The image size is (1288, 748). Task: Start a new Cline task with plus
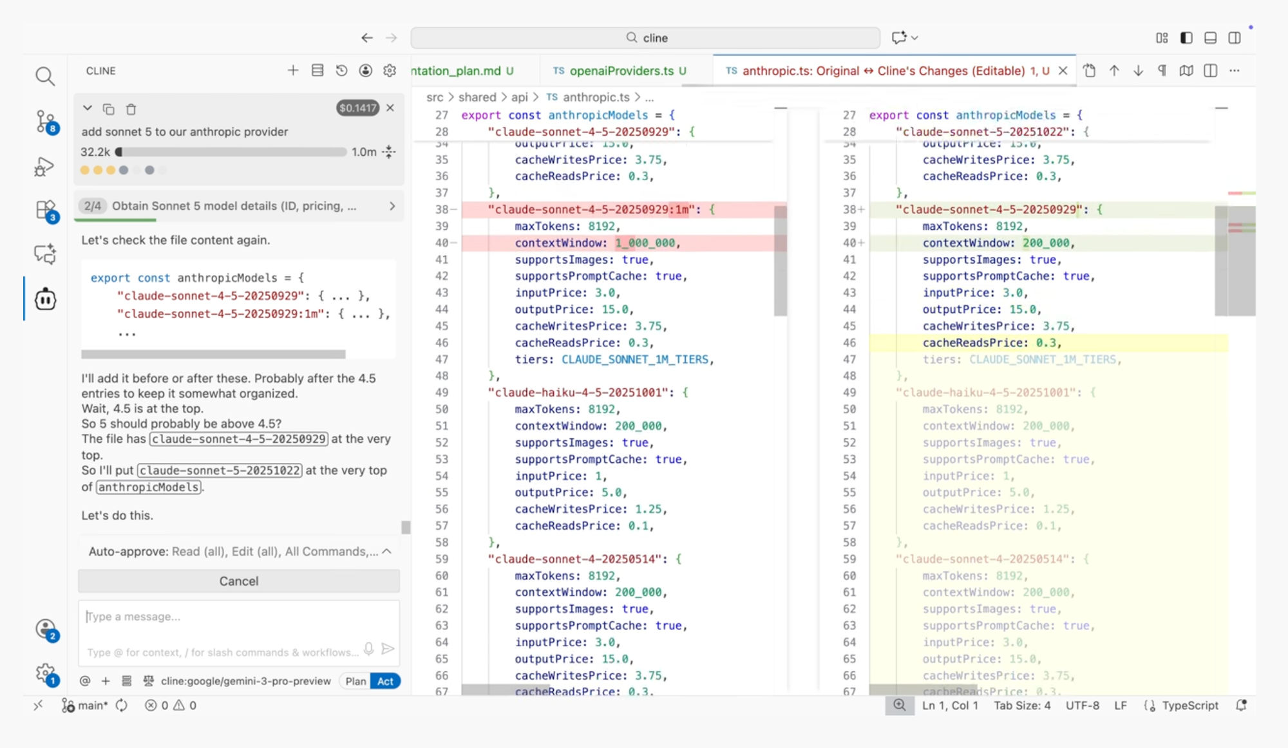click(293, 71)
